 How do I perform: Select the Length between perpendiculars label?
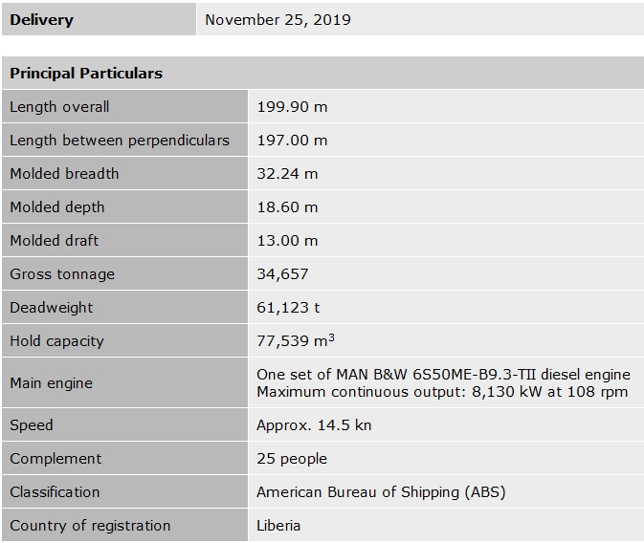120,141
